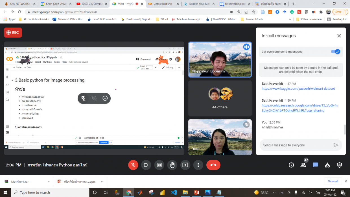
Task: Turn on closed captions
Action: coord(159,165)
